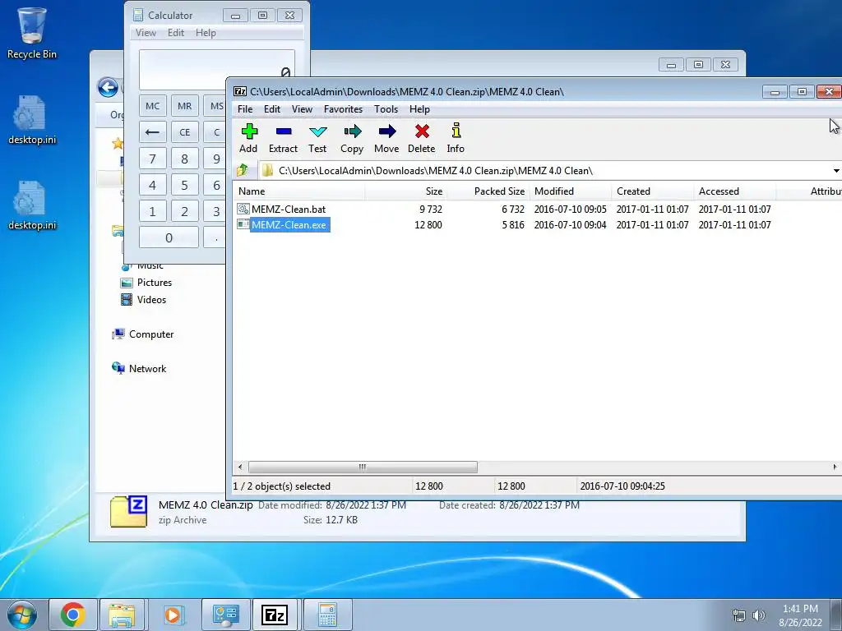Image resolution: width=842 pixels, height=631 pixels.
Task: Switch to the Calculator taskbar button
Action: 327,615
